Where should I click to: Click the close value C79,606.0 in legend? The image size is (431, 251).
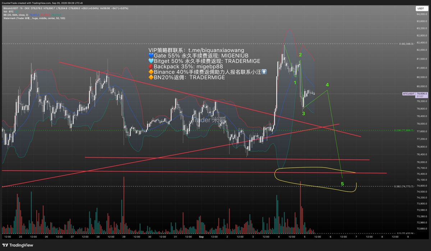74,8
